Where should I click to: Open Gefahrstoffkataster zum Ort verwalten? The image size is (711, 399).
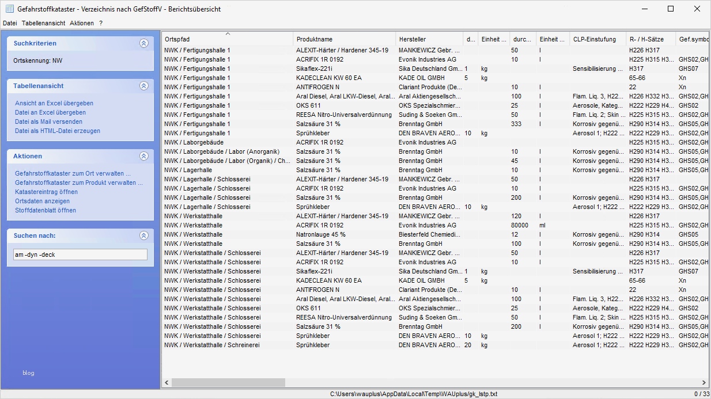coord(73,173)
